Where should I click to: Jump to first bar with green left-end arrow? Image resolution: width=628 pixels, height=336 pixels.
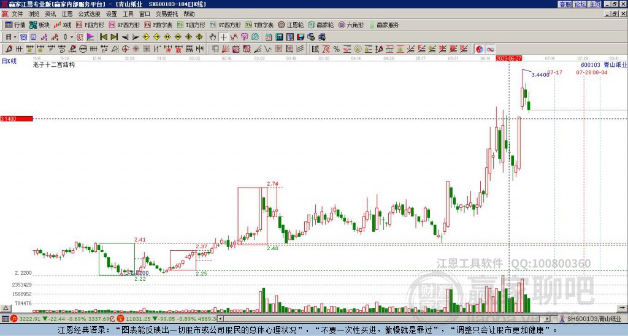pos(104,37)
